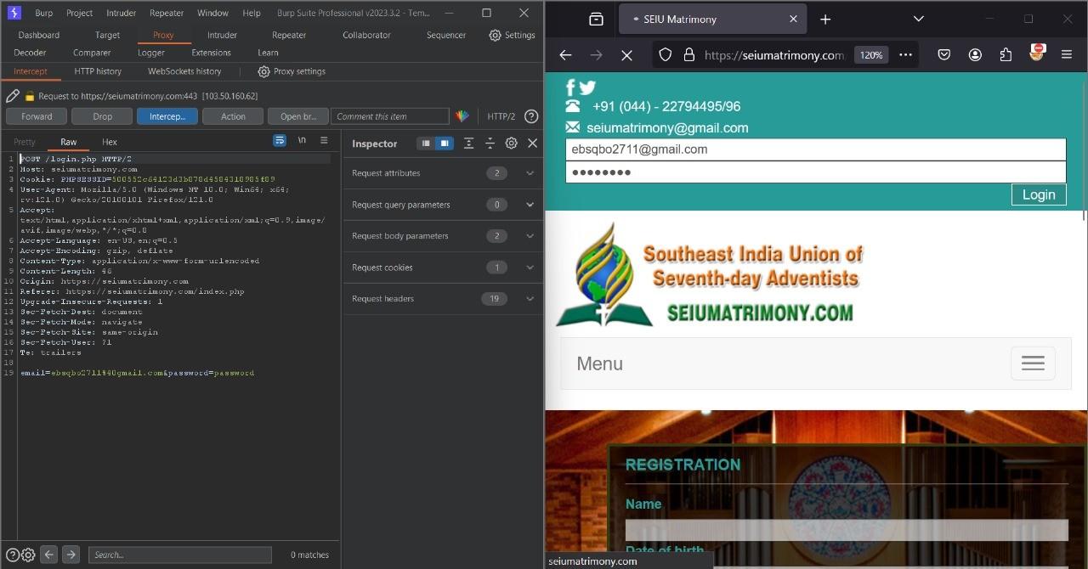Image resolution: width=1088 pixels, height=569 pixels.
Task: Click the pencil edit icon beside request target
Action: [x=12, y=96]
